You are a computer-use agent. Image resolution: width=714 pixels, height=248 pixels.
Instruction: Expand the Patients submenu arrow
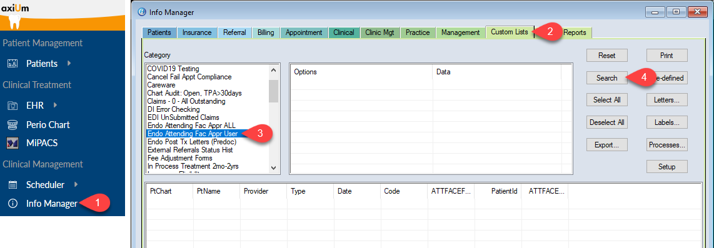click(x=69, y=63)
